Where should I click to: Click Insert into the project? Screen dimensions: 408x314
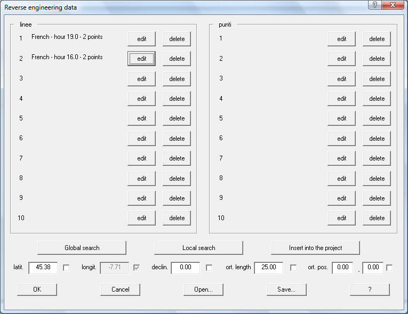point(315,248)
